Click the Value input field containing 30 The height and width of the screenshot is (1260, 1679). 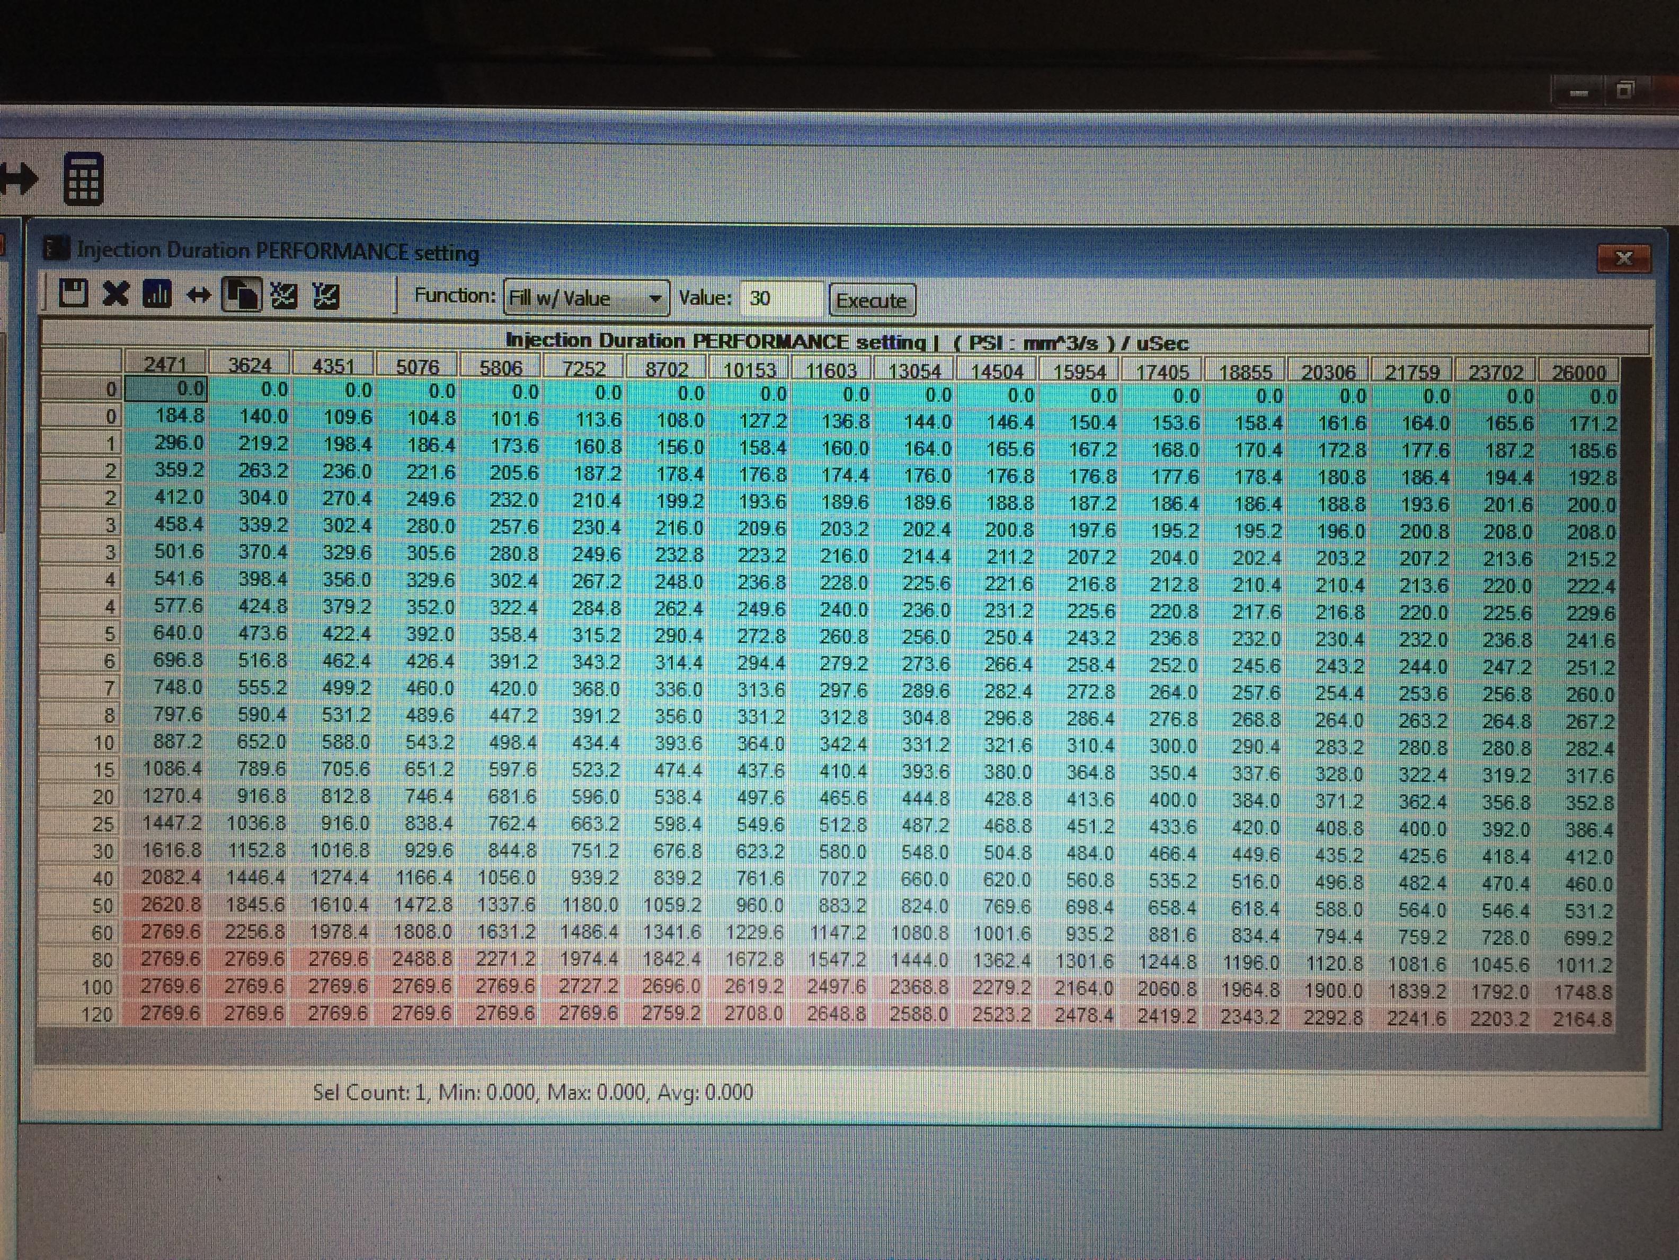click(x=781, y=298)
